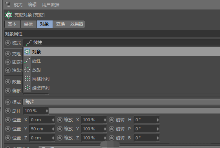Screen dimensions: 220x148
Task: Switch to the 基本 tab
Action: click(13, 24)
